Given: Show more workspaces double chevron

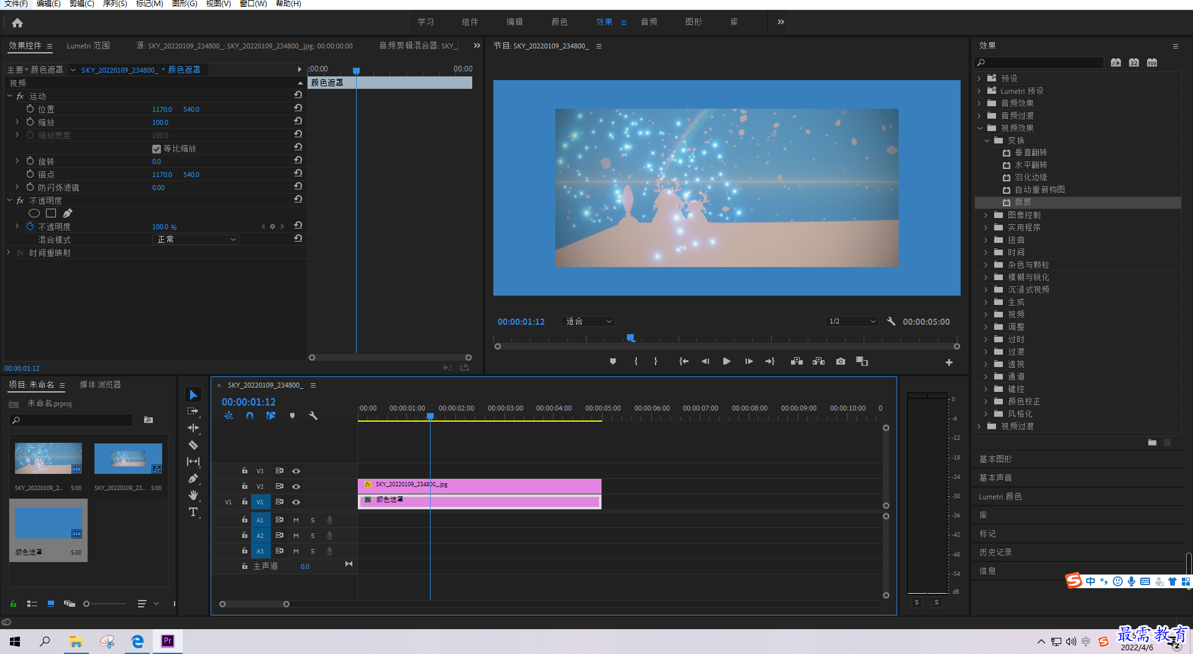Looking at the screenshot, I should coord(781,22).
